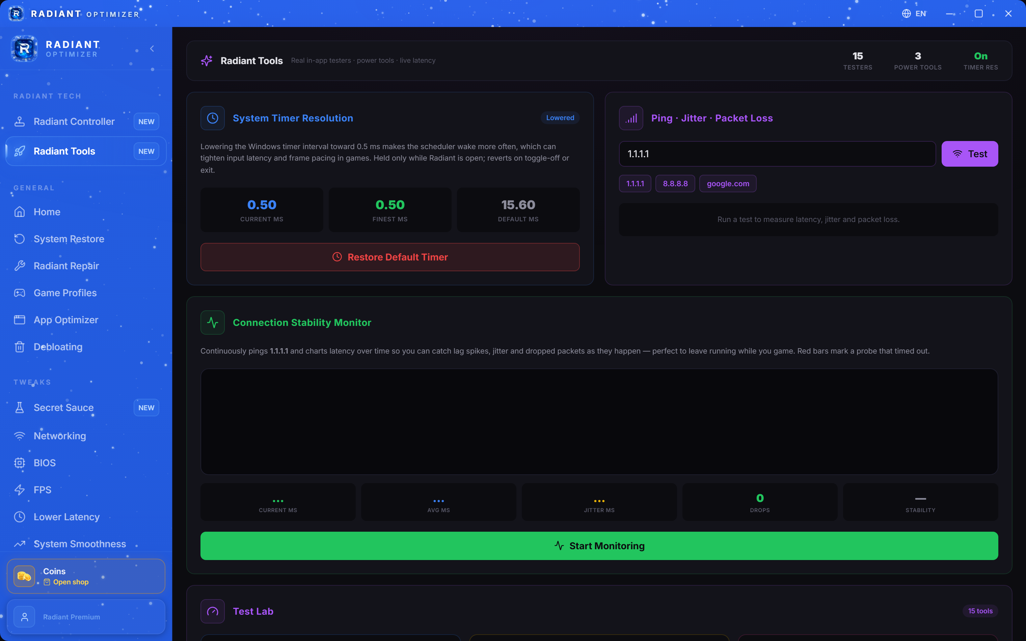Collapse the sidebar with the chevron arrow
Screen dimensions: 1026x641
[x=152, y=49]
